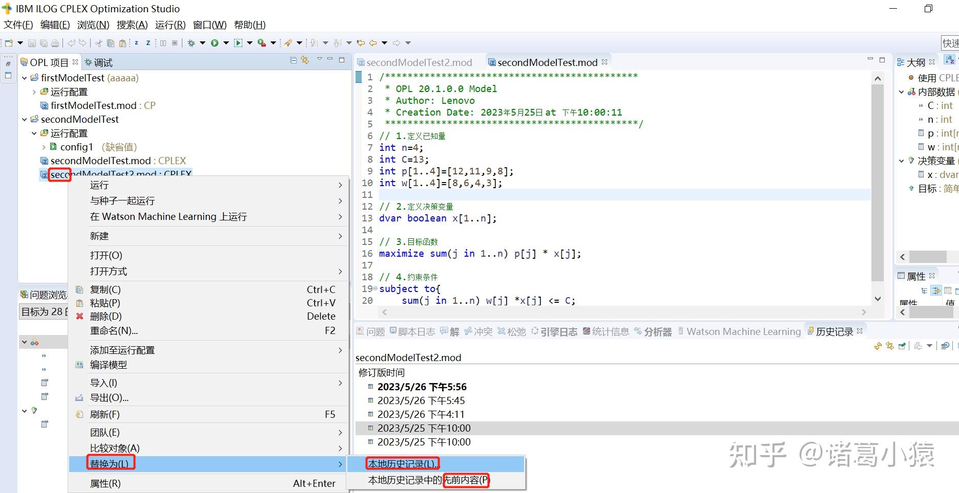The width and height of the screenshot is (959, 493).
Task: Select revision 2023/5/26 下午5:45
Action: click(x=421, y=400)
